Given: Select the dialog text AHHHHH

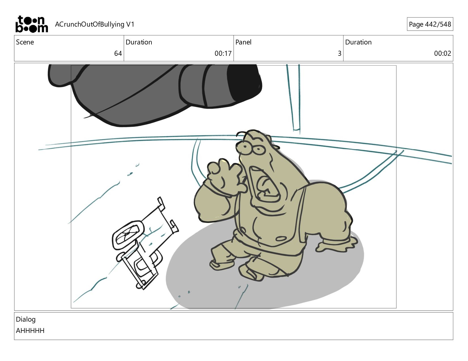Looking at the screenshot, I should tap(30, 331).
